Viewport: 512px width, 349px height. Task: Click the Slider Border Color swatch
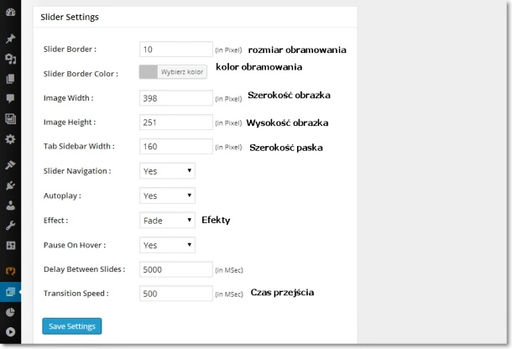[149, 72]
